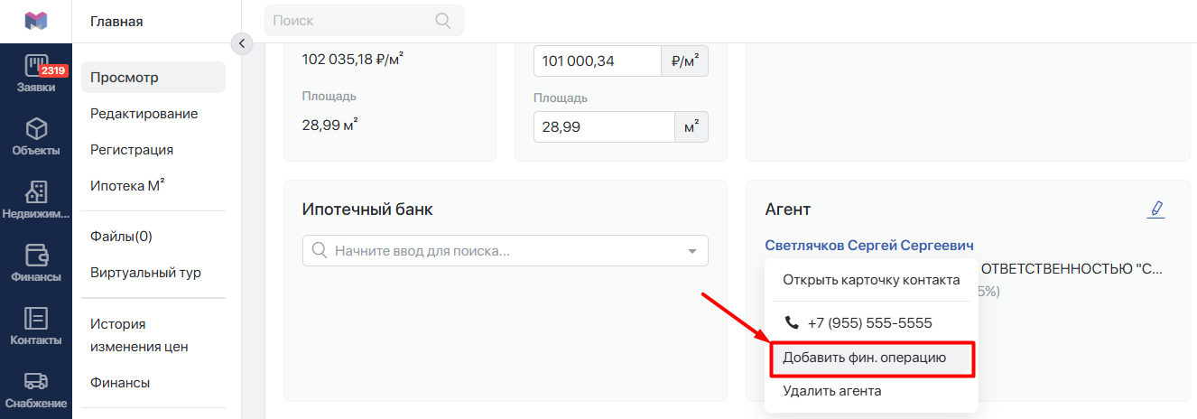The height and width of the screenshot is (419, 1197).
Task: Open the Заявки section icon
Action: tap(36, 67)
